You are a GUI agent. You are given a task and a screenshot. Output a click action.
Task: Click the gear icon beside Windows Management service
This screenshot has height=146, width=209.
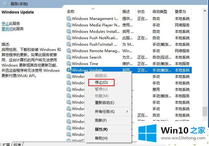pos(69,18)
